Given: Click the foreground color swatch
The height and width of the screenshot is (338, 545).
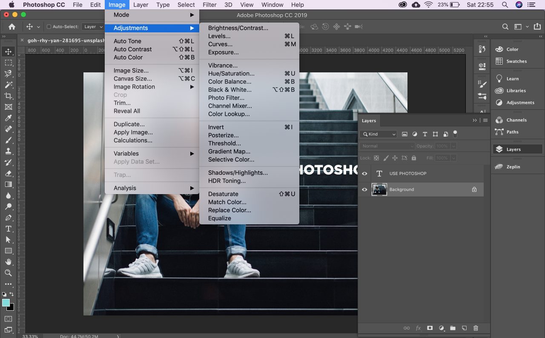Looking at the screenshot, I should pos(6,303).
